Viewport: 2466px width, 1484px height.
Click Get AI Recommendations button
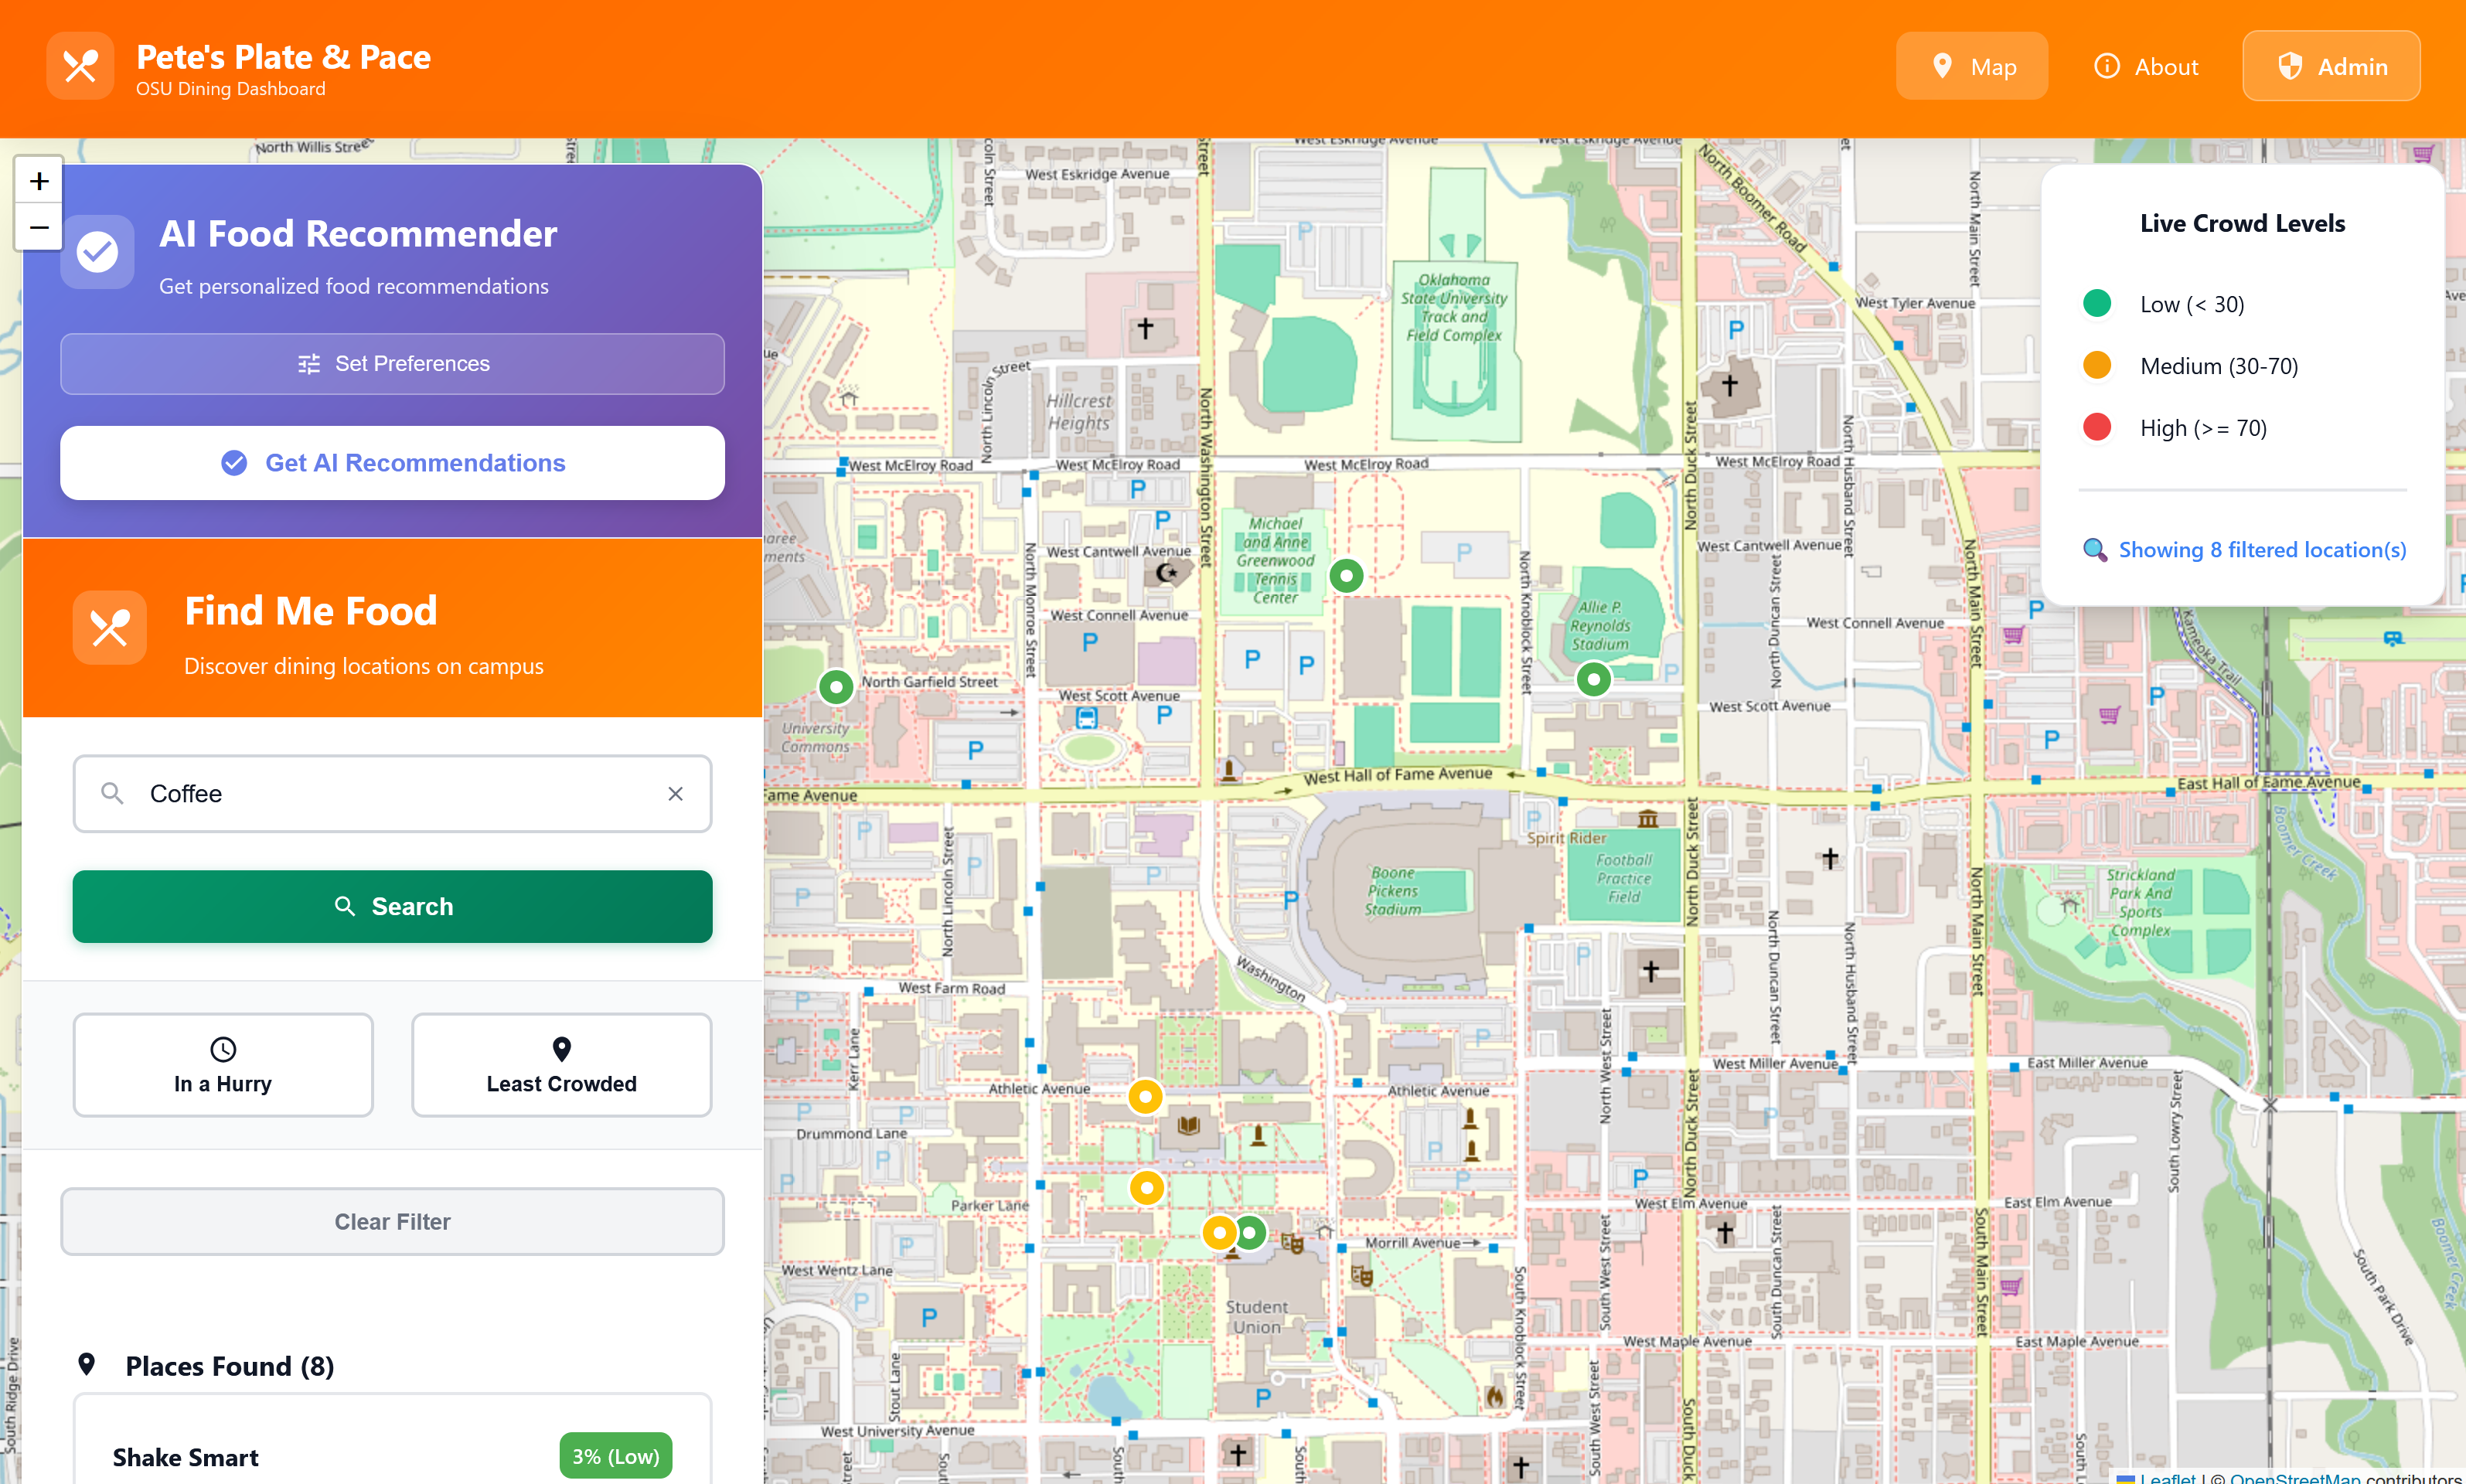(x=392, y=463)
